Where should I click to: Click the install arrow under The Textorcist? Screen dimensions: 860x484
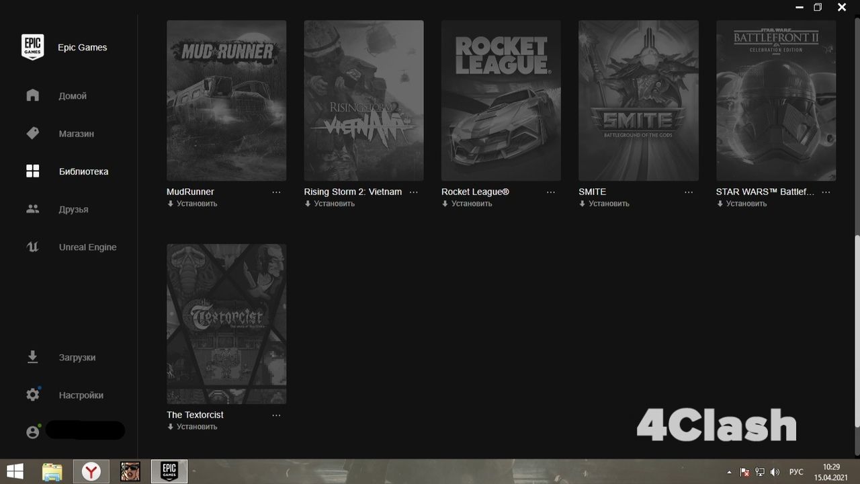pyautogui.click(x=170, y=427)
